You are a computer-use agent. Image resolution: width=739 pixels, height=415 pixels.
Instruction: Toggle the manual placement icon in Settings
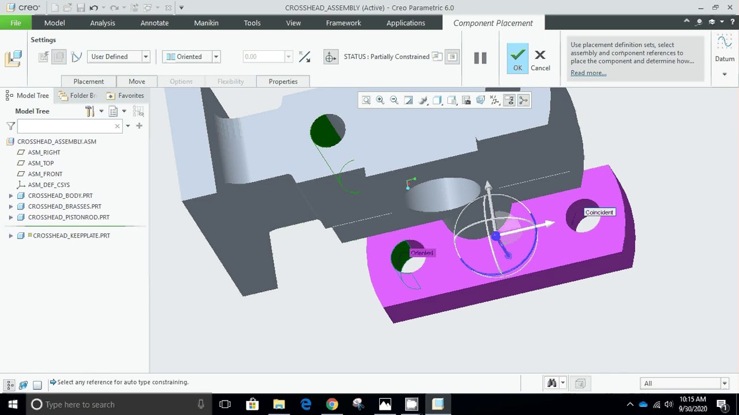(58, 56)
